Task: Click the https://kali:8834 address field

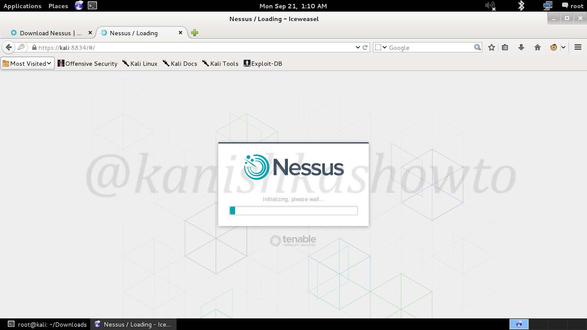Action: click(x=196, y=48)
